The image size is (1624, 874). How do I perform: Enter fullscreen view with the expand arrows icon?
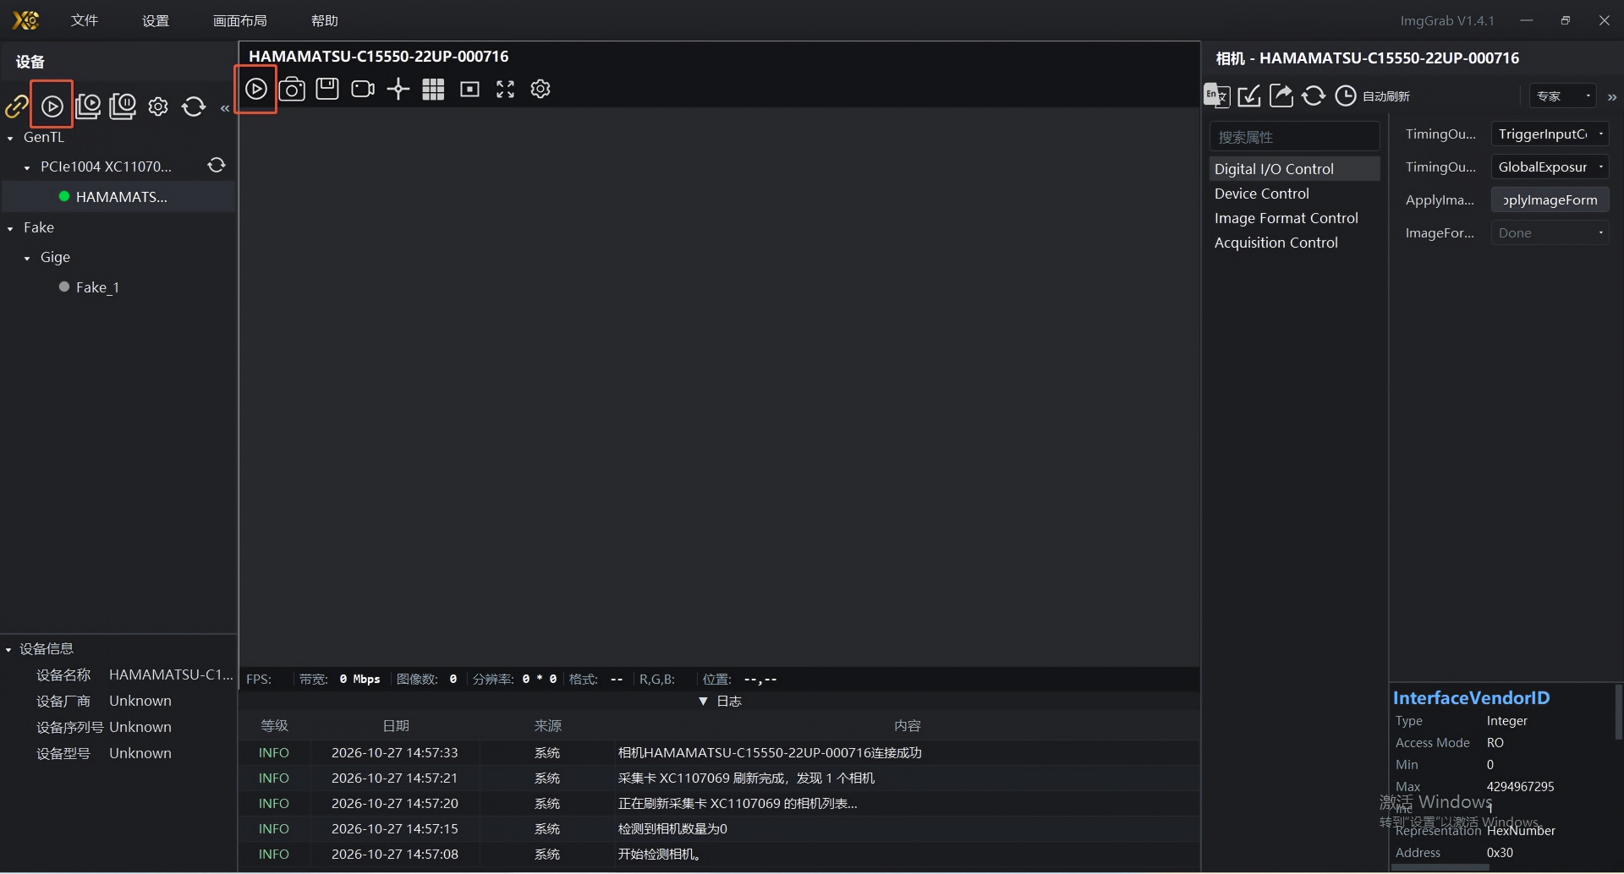(505, 89)
